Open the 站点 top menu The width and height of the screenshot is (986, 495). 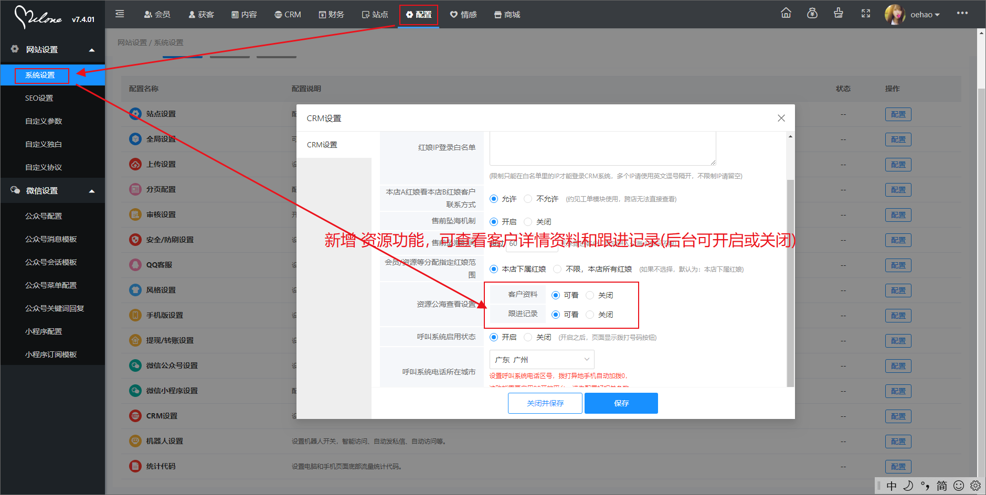(375, 14)
